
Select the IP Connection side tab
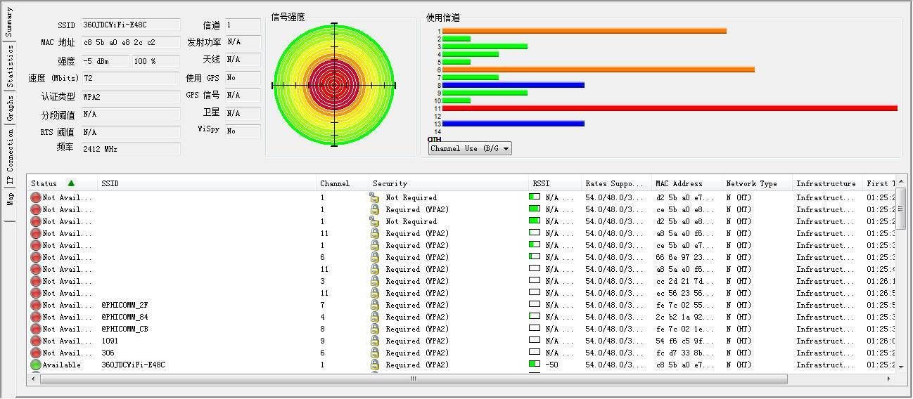tap(9, 159)
